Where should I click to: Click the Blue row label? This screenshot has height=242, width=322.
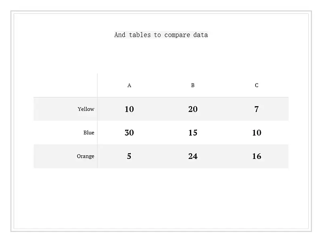(89, 133)
